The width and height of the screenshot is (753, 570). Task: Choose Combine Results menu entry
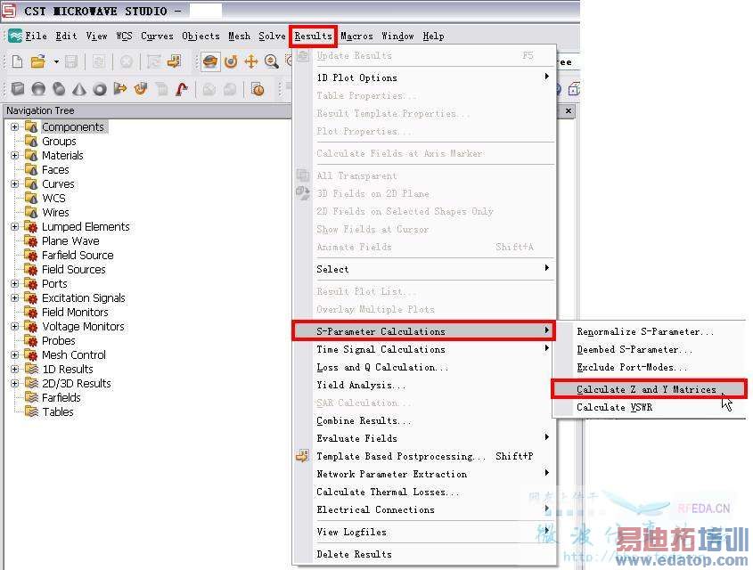pyautogui.click(x=424, y=420)
